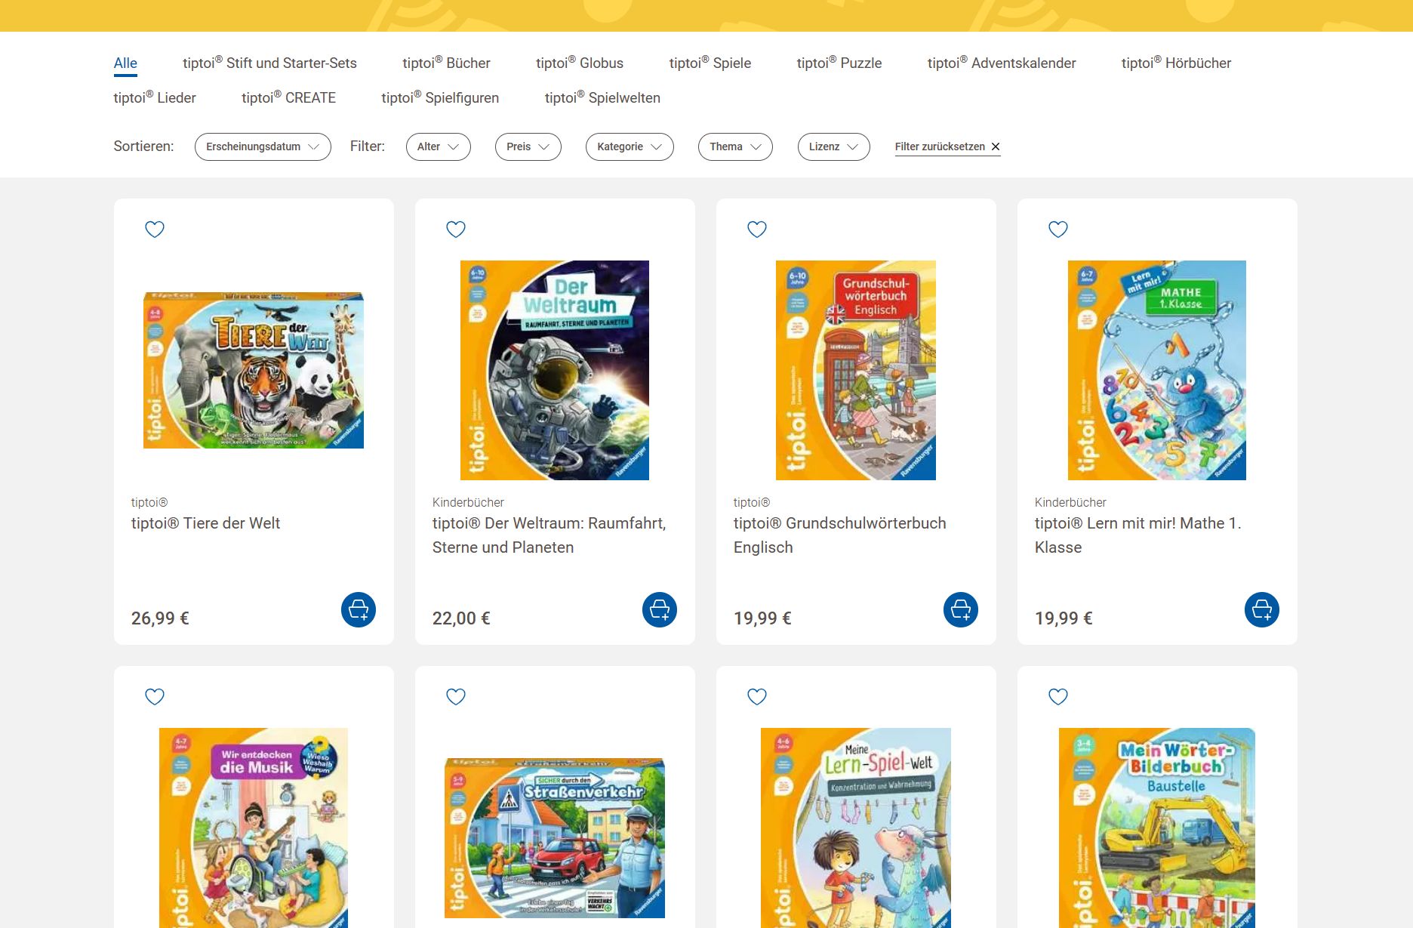1413x928 pixels.
Task: Click Kinderbücher label above Der Weltraum
Action: [468, 502]
